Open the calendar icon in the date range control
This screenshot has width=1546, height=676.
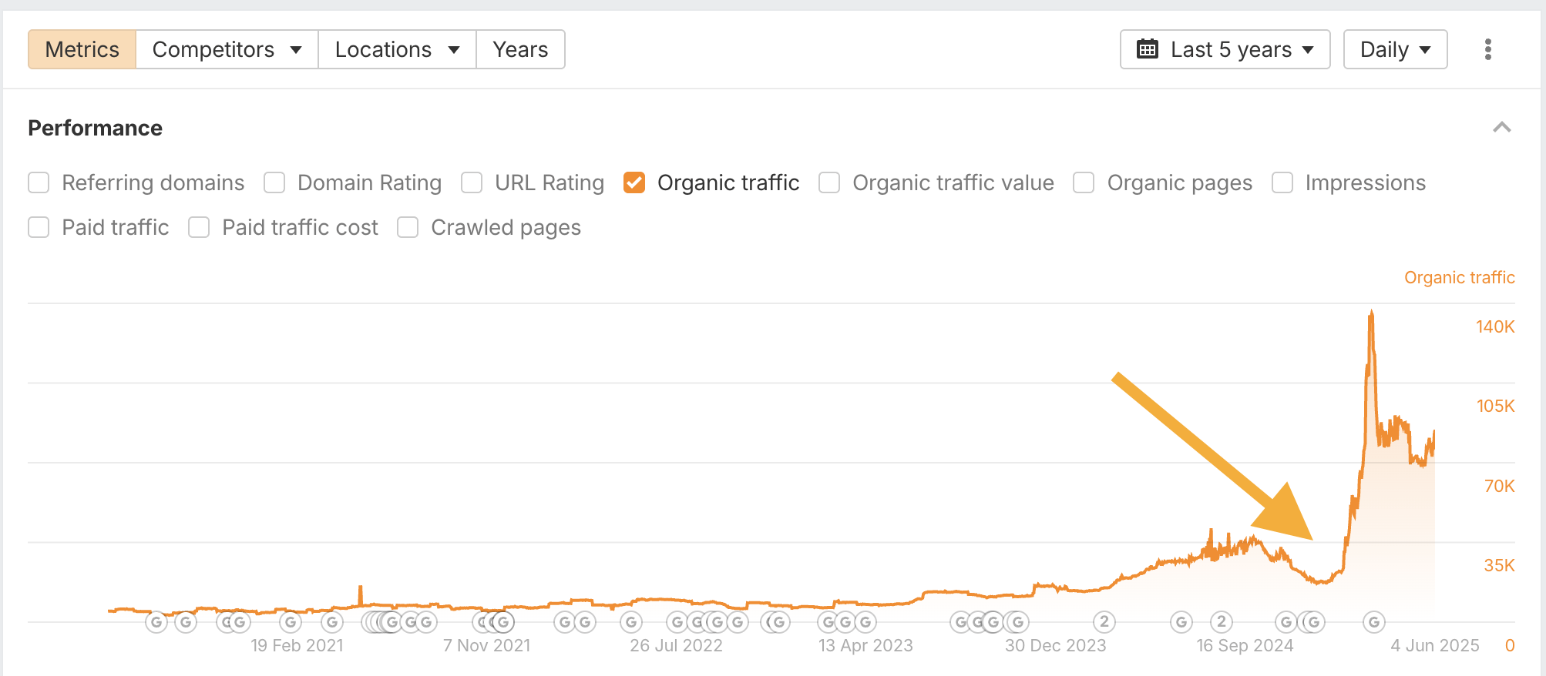(1148, 49)
